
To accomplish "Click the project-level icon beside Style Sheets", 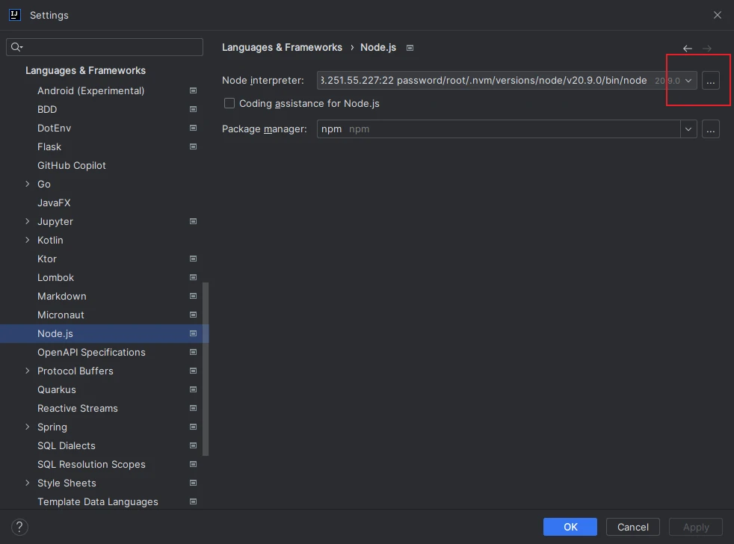I will (193, 483).
